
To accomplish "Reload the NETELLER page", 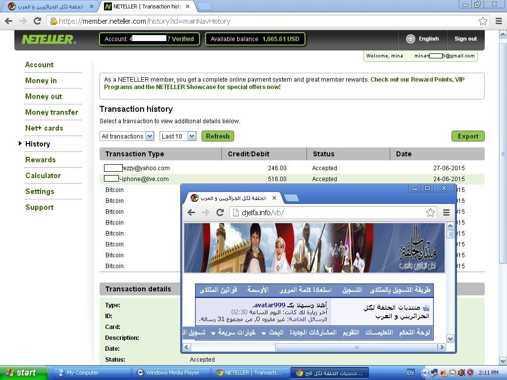I will coord(38,21).
